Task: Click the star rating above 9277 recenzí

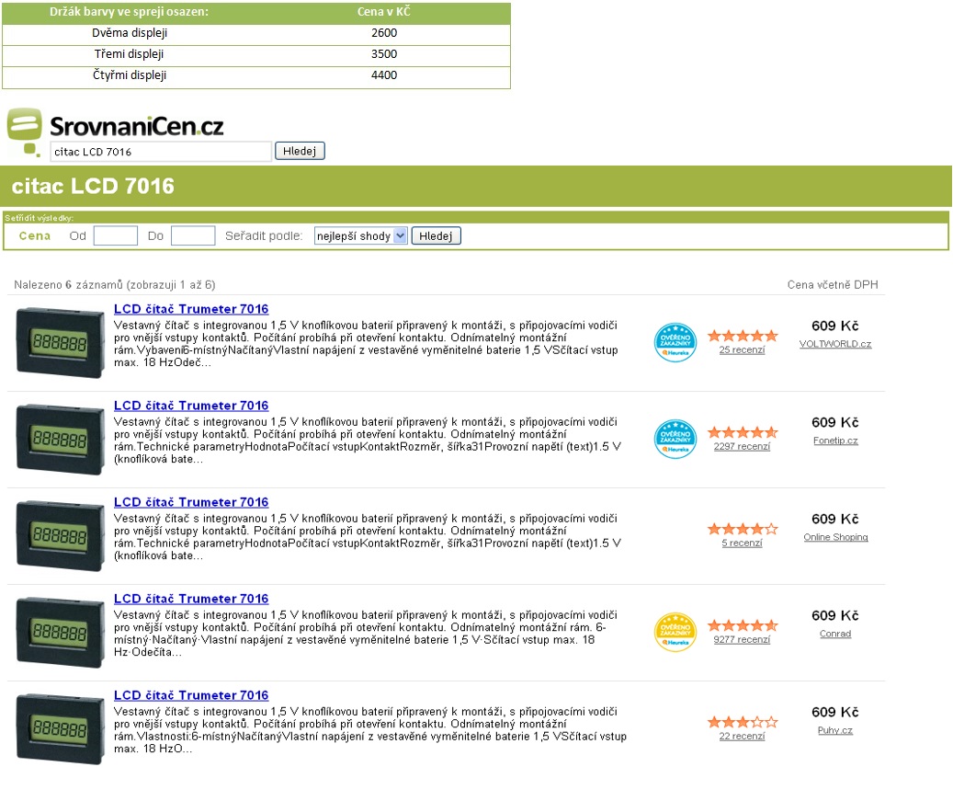Action: click(x=743, y=625)
